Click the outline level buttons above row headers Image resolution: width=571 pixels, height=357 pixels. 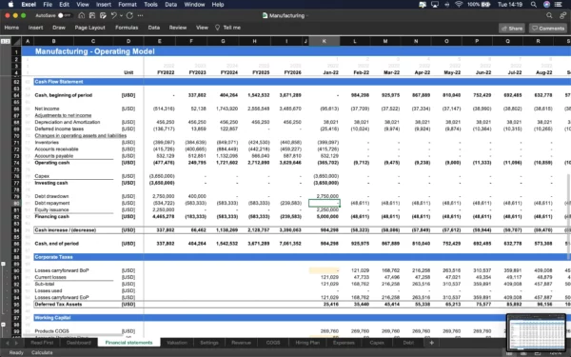pyautogui.click(x=5, y=42)
